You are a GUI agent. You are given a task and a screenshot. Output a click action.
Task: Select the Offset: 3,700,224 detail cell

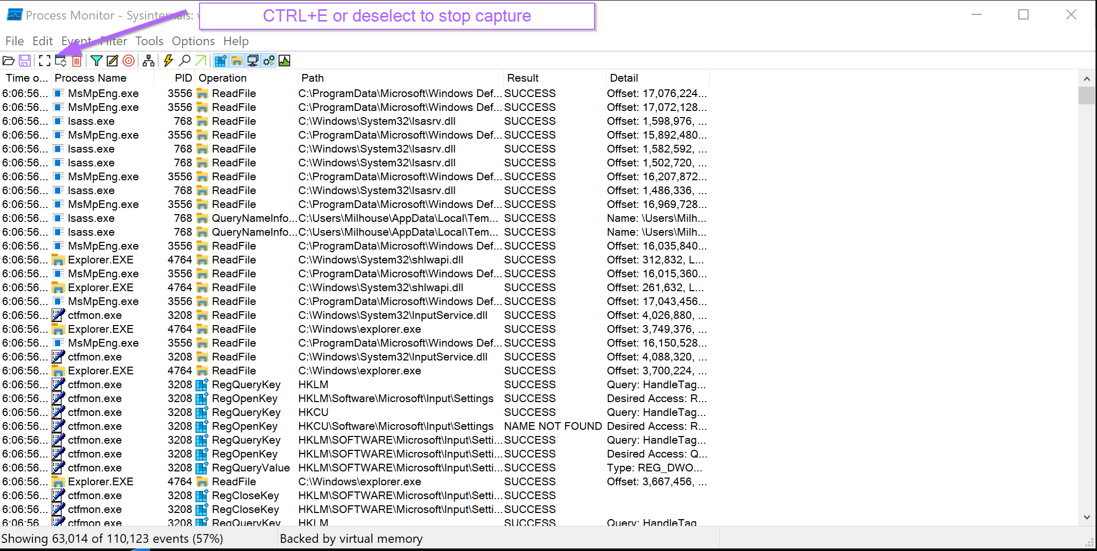(657, 371)
